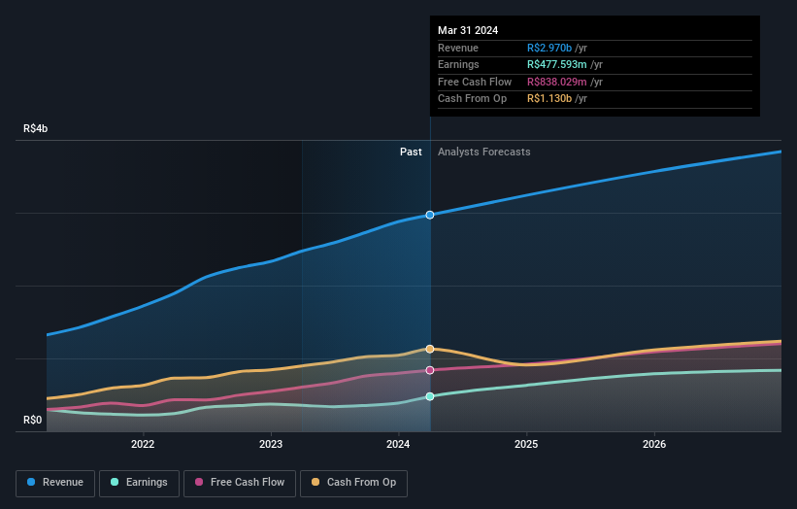Click the teal Earnings data point marker
Image resolution: width=797 pixels, height=509 pixels.
[x=430, y=396]
